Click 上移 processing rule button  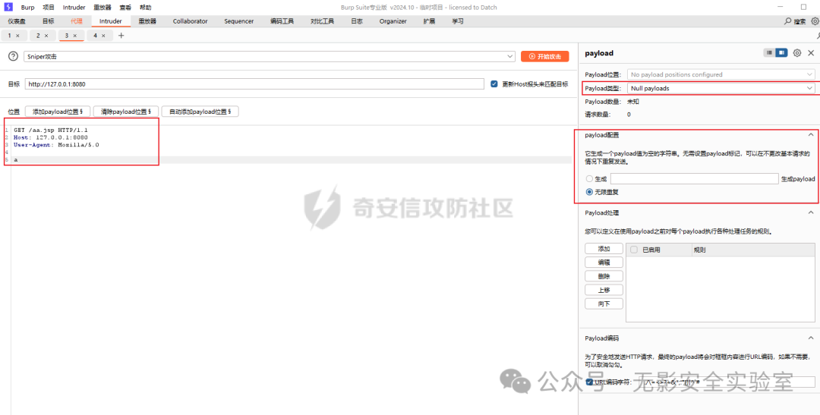(604, 290)
